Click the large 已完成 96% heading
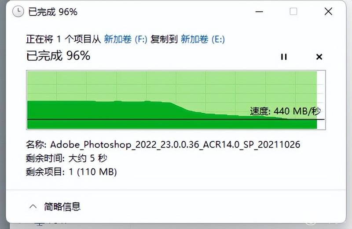 [x=59, y=56]
